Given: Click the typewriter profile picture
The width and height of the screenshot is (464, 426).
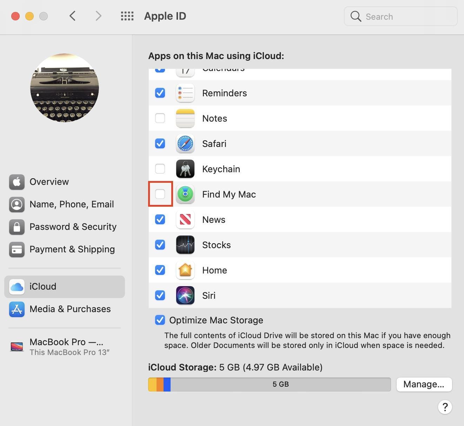Looking at the screenshot, I should 65,88.
